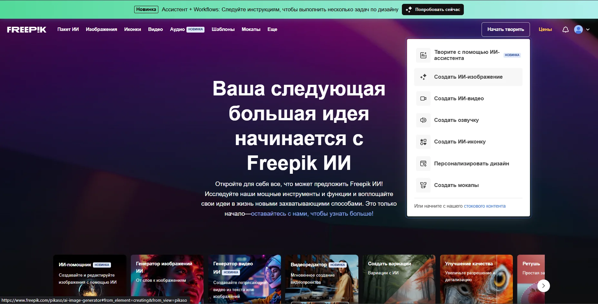Expand the account menu chevron
The image size is (598, 304).
point(588,29)
